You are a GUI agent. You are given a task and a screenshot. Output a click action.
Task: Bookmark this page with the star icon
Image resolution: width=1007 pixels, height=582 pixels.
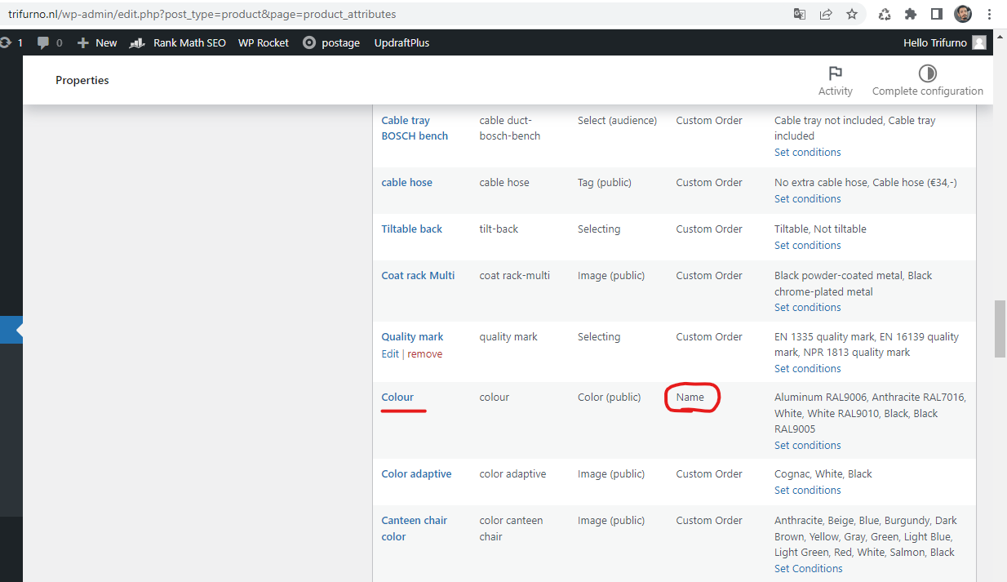852,14
